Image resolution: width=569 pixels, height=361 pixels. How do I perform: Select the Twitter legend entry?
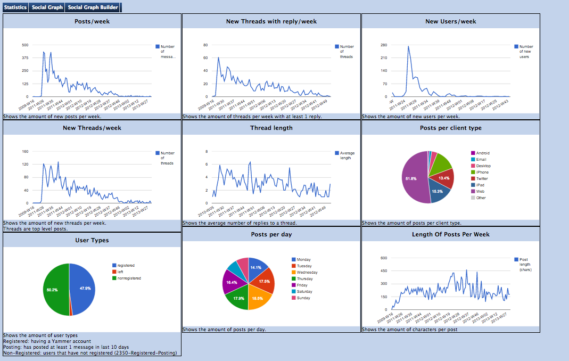[x=482, y=179]
